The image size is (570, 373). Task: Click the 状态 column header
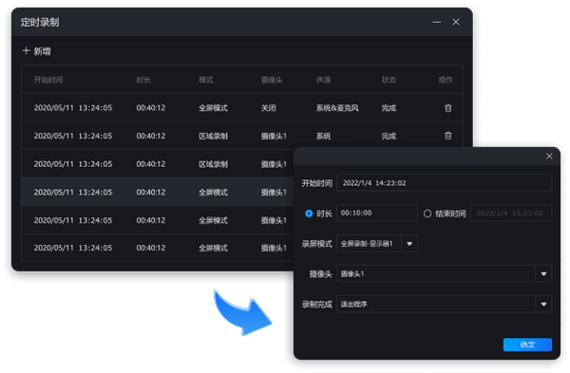point(389,80)
